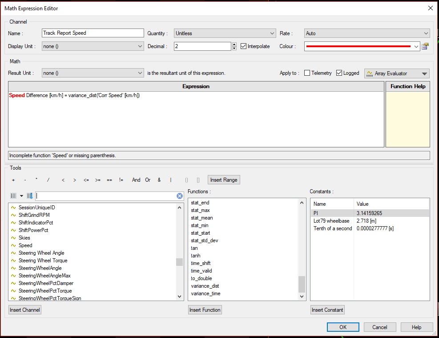439x338 pixels.
Task: Insert the less-than-or-equal operator
Action: tap(86, 180)
